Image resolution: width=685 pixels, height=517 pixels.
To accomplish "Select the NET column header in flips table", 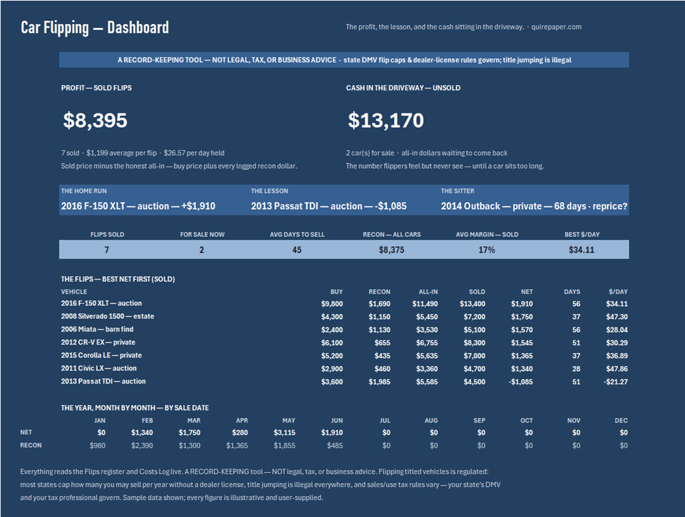I will point(527,292).
